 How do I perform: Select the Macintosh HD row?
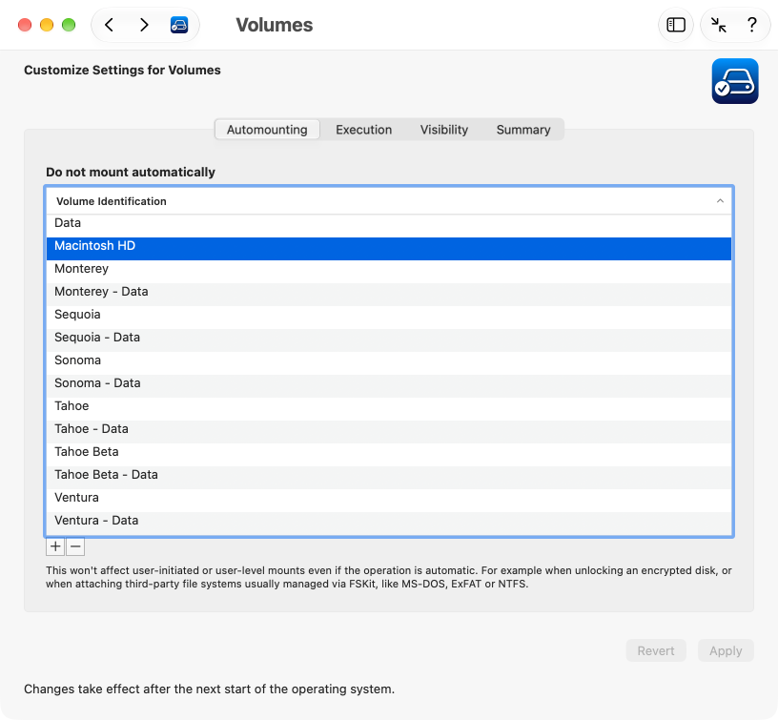[x=389, y=249]
